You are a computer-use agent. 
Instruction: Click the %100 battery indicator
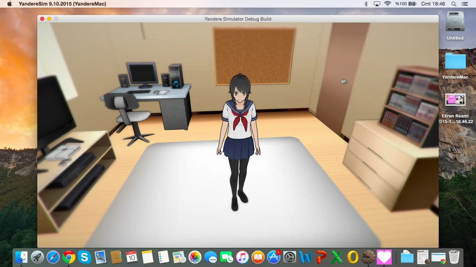(406, 4)
